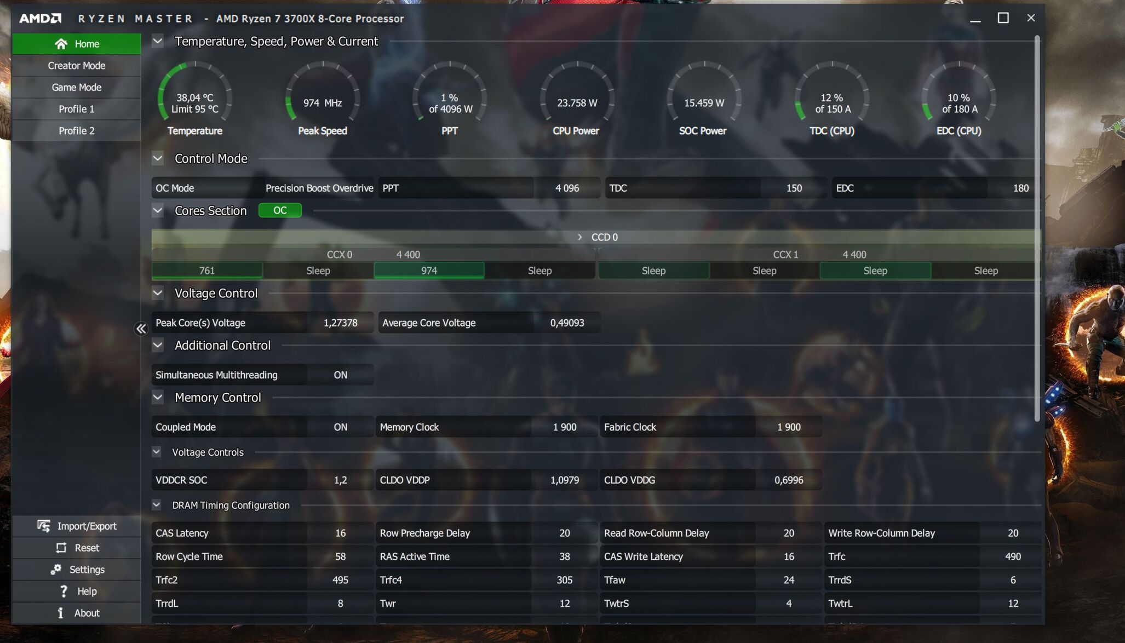Click Trfc4 value 305
The height and width of the screenshot is (643, 1125).
coord(564,579)
